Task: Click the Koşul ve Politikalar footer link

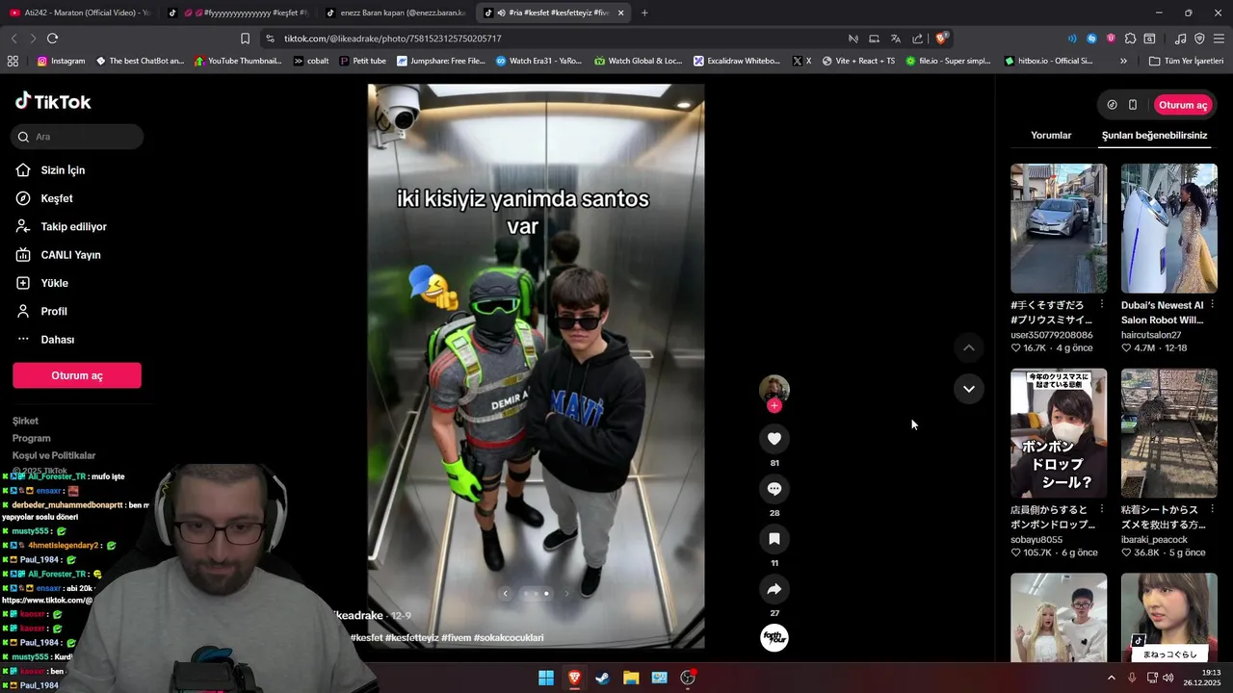Action: (x=54, y=455)
